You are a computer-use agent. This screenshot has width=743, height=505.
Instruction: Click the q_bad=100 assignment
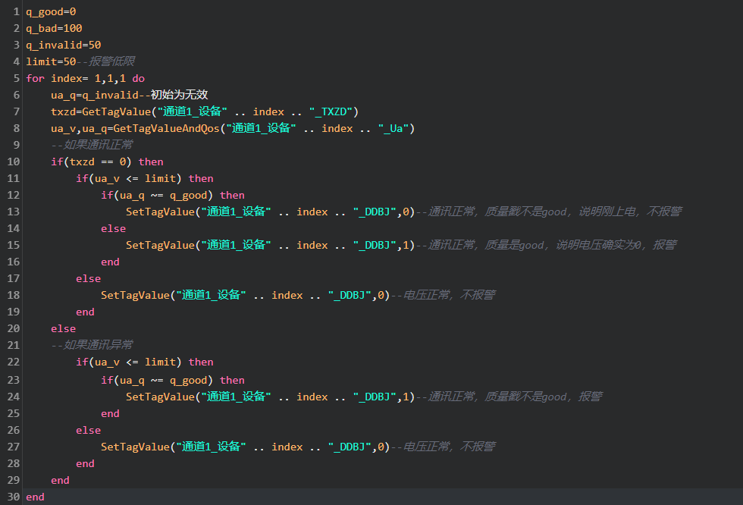point(54,28)
